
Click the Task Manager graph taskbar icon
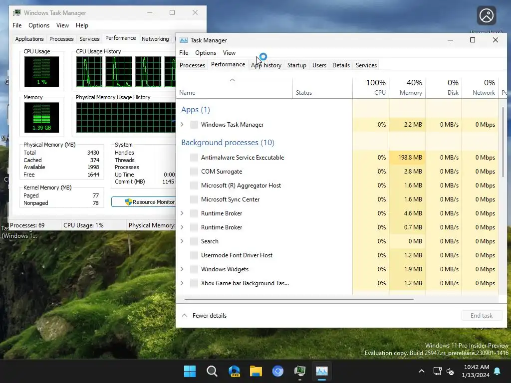pos(322,371)
